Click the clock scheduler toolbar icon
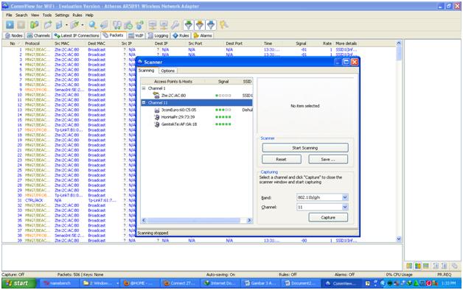 pyautogui.click(x=128, y=25)
